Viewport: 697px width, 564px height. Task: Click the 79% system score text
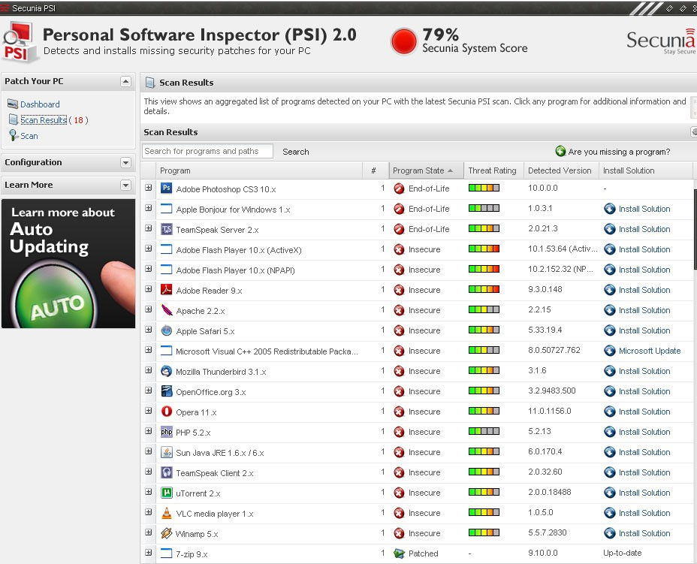pos(441,35)
